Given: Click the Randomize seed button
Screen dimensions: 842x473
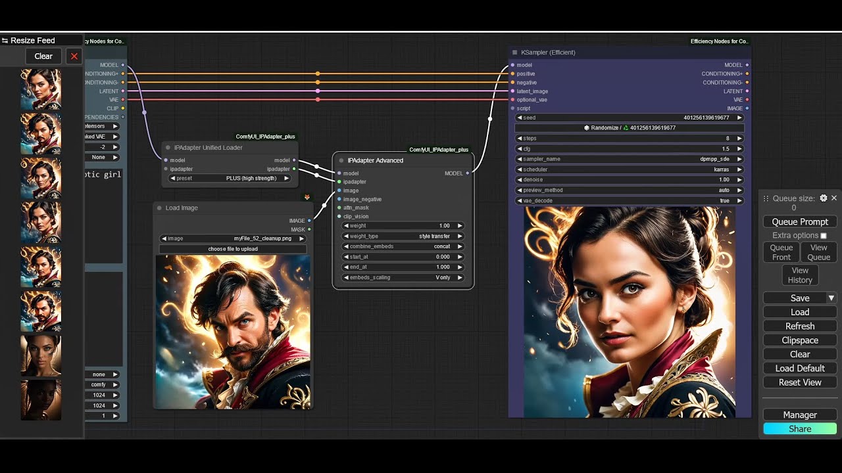Looking at the screenshot, I should click(x=630, y=128).
